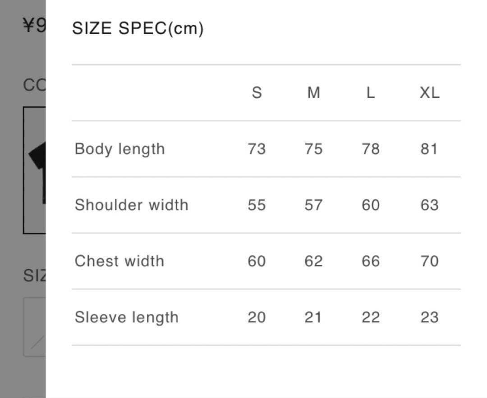The height and width of the screenshot is (398, 487).
Task: Click the Sleeve length row label
Action: pos(127,318)
